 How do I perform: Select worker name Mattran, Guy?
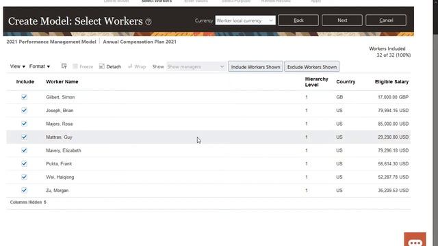coord(59,137)
